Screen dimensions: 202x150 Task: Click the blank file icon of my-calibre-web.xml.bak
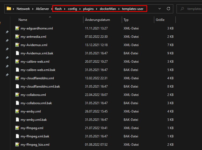tap(17, 70)
